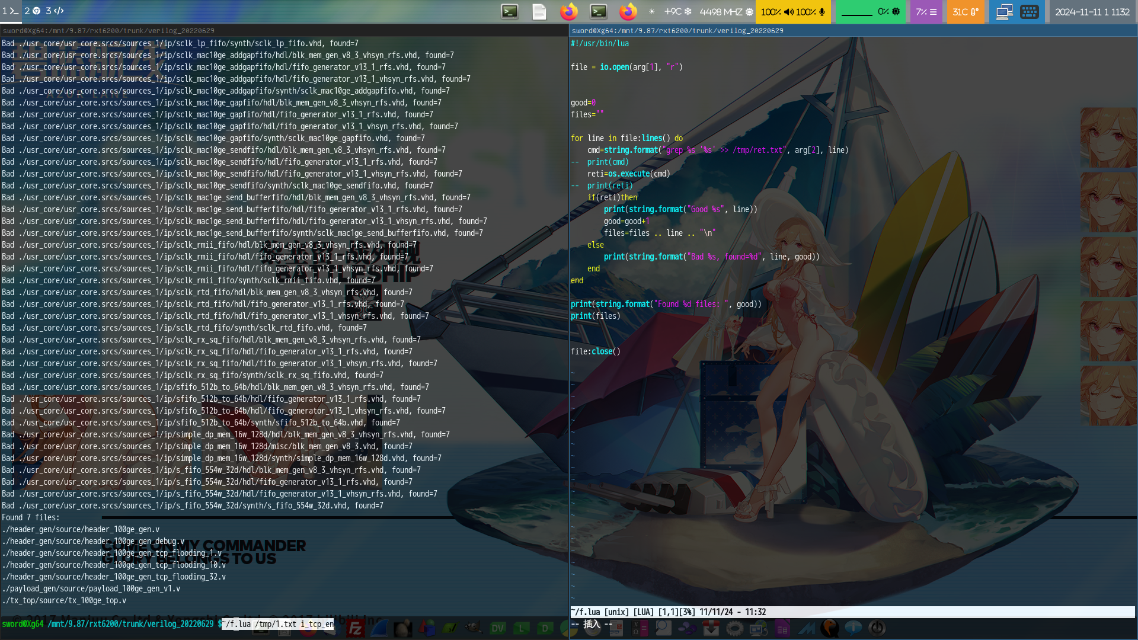The height and width of the screenshot is (640, 1138).
Task: Click the vim status line ~/f.lua [unix] [LUA]
Action: pos(852,612)
